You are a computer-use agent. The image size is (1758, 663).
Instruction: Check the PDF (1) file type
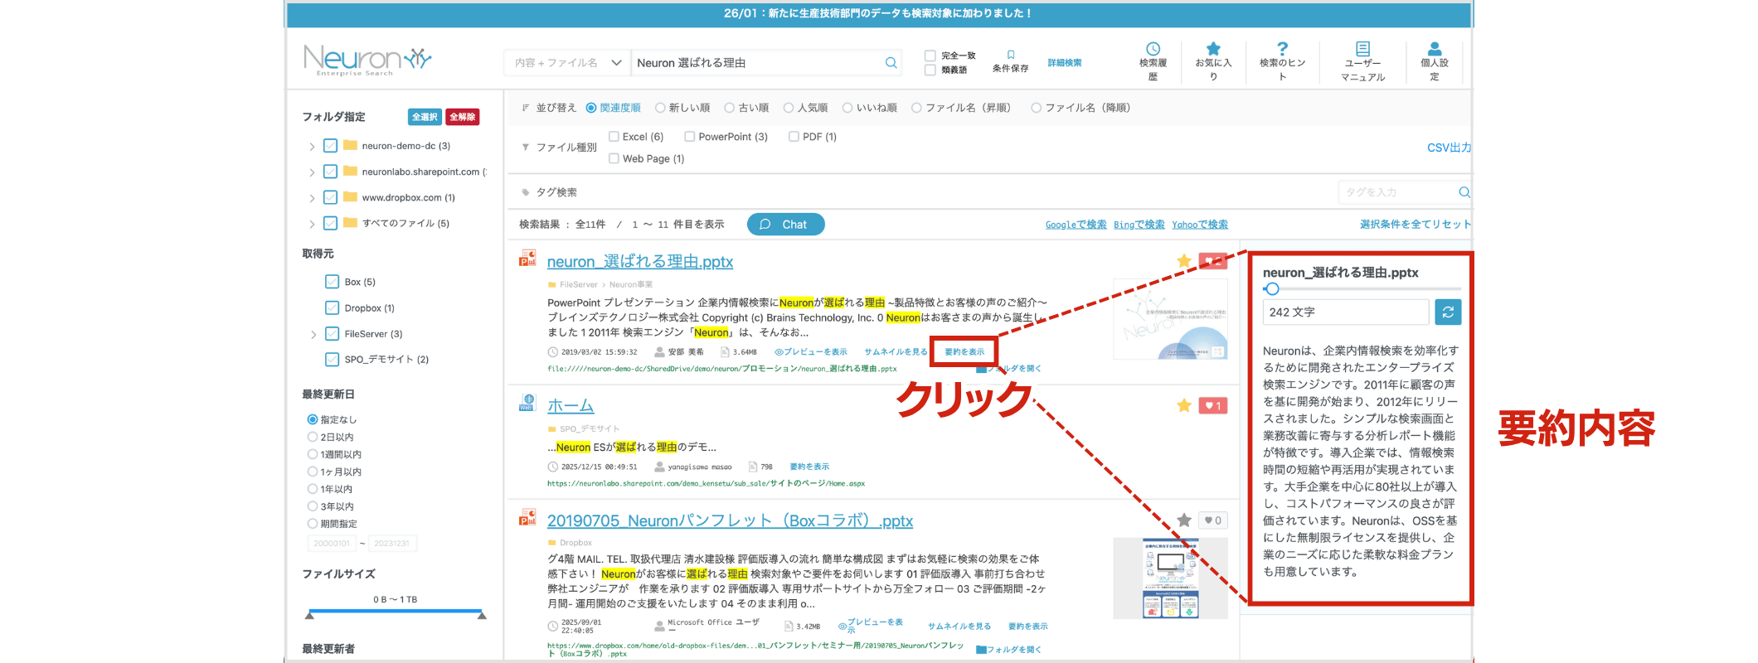794,137
